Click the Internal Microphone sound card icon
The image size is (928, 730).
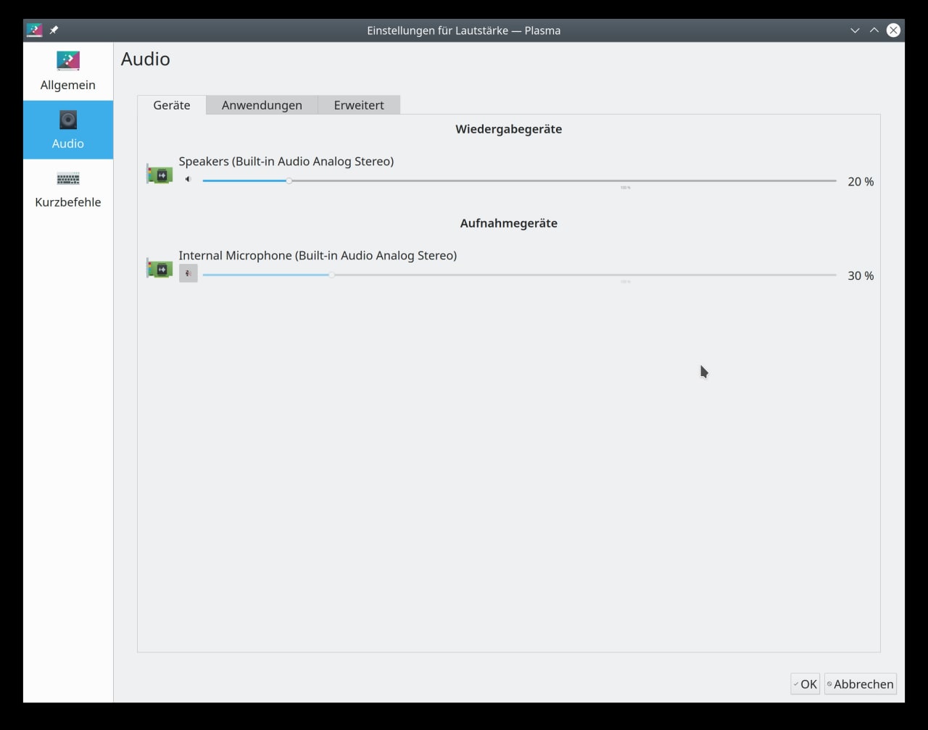(159, 268)
